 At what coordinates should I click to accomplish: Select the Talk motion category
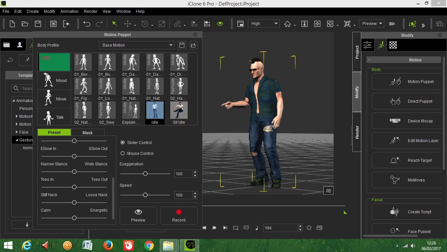coord(54,116)
